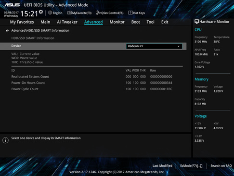Open the My Favorites tab
This screenshot has height=176, width=234.
coord(22,22)
